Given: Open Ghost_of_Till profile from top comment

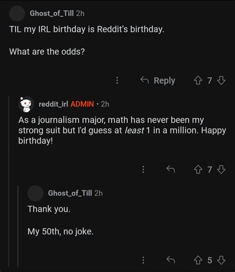Looking at the screenshot, I should pyautogui.click(x=52, y=13).
